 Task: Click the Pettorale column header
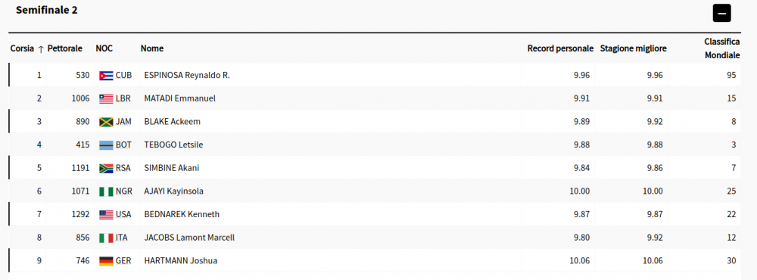pos(64,48)
